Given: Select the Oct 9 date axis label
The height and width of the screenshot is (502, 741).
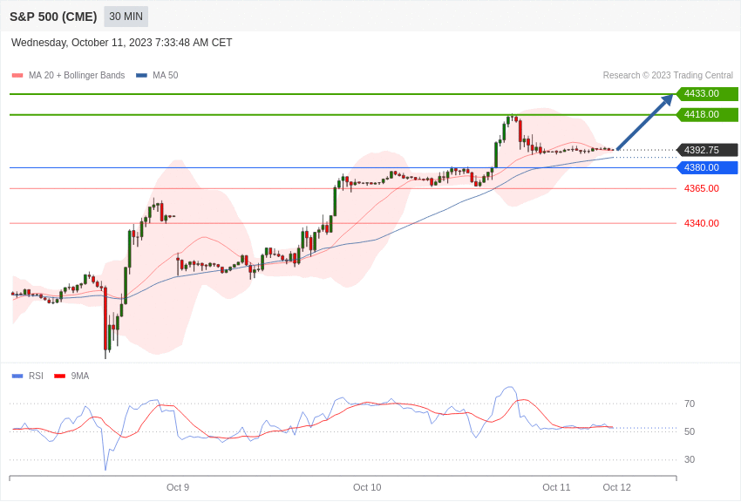Looking at the screenshot, I should coord(178,487).
